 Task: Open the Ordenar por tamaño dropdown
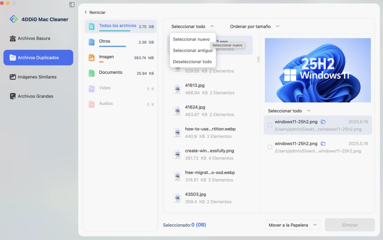tap(255, 27)
